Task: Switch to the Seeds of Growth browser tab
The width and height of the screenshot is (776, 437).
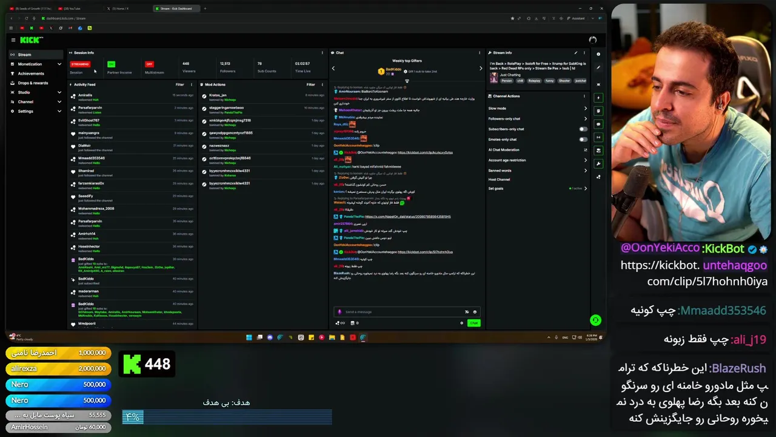Action: tap(29, 8)
